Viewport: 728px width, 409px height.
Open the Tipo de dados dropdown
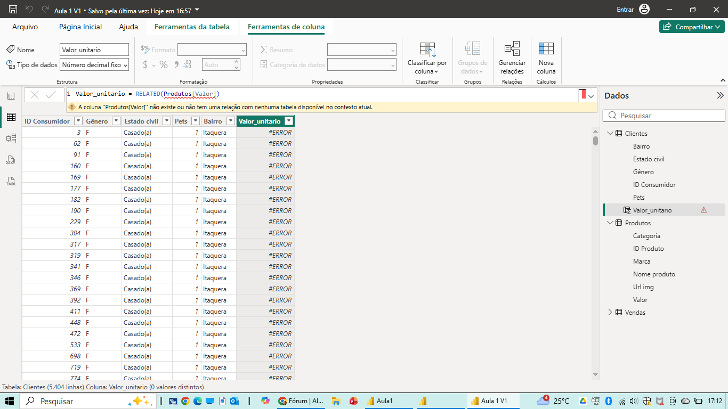[94, 65]
